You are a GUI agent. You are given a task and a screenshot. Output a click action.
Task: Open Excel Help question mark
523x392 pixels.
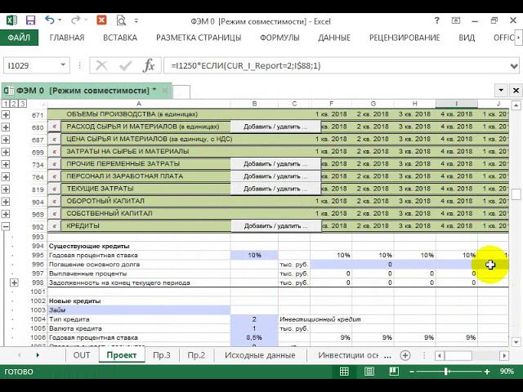[437, 20]
